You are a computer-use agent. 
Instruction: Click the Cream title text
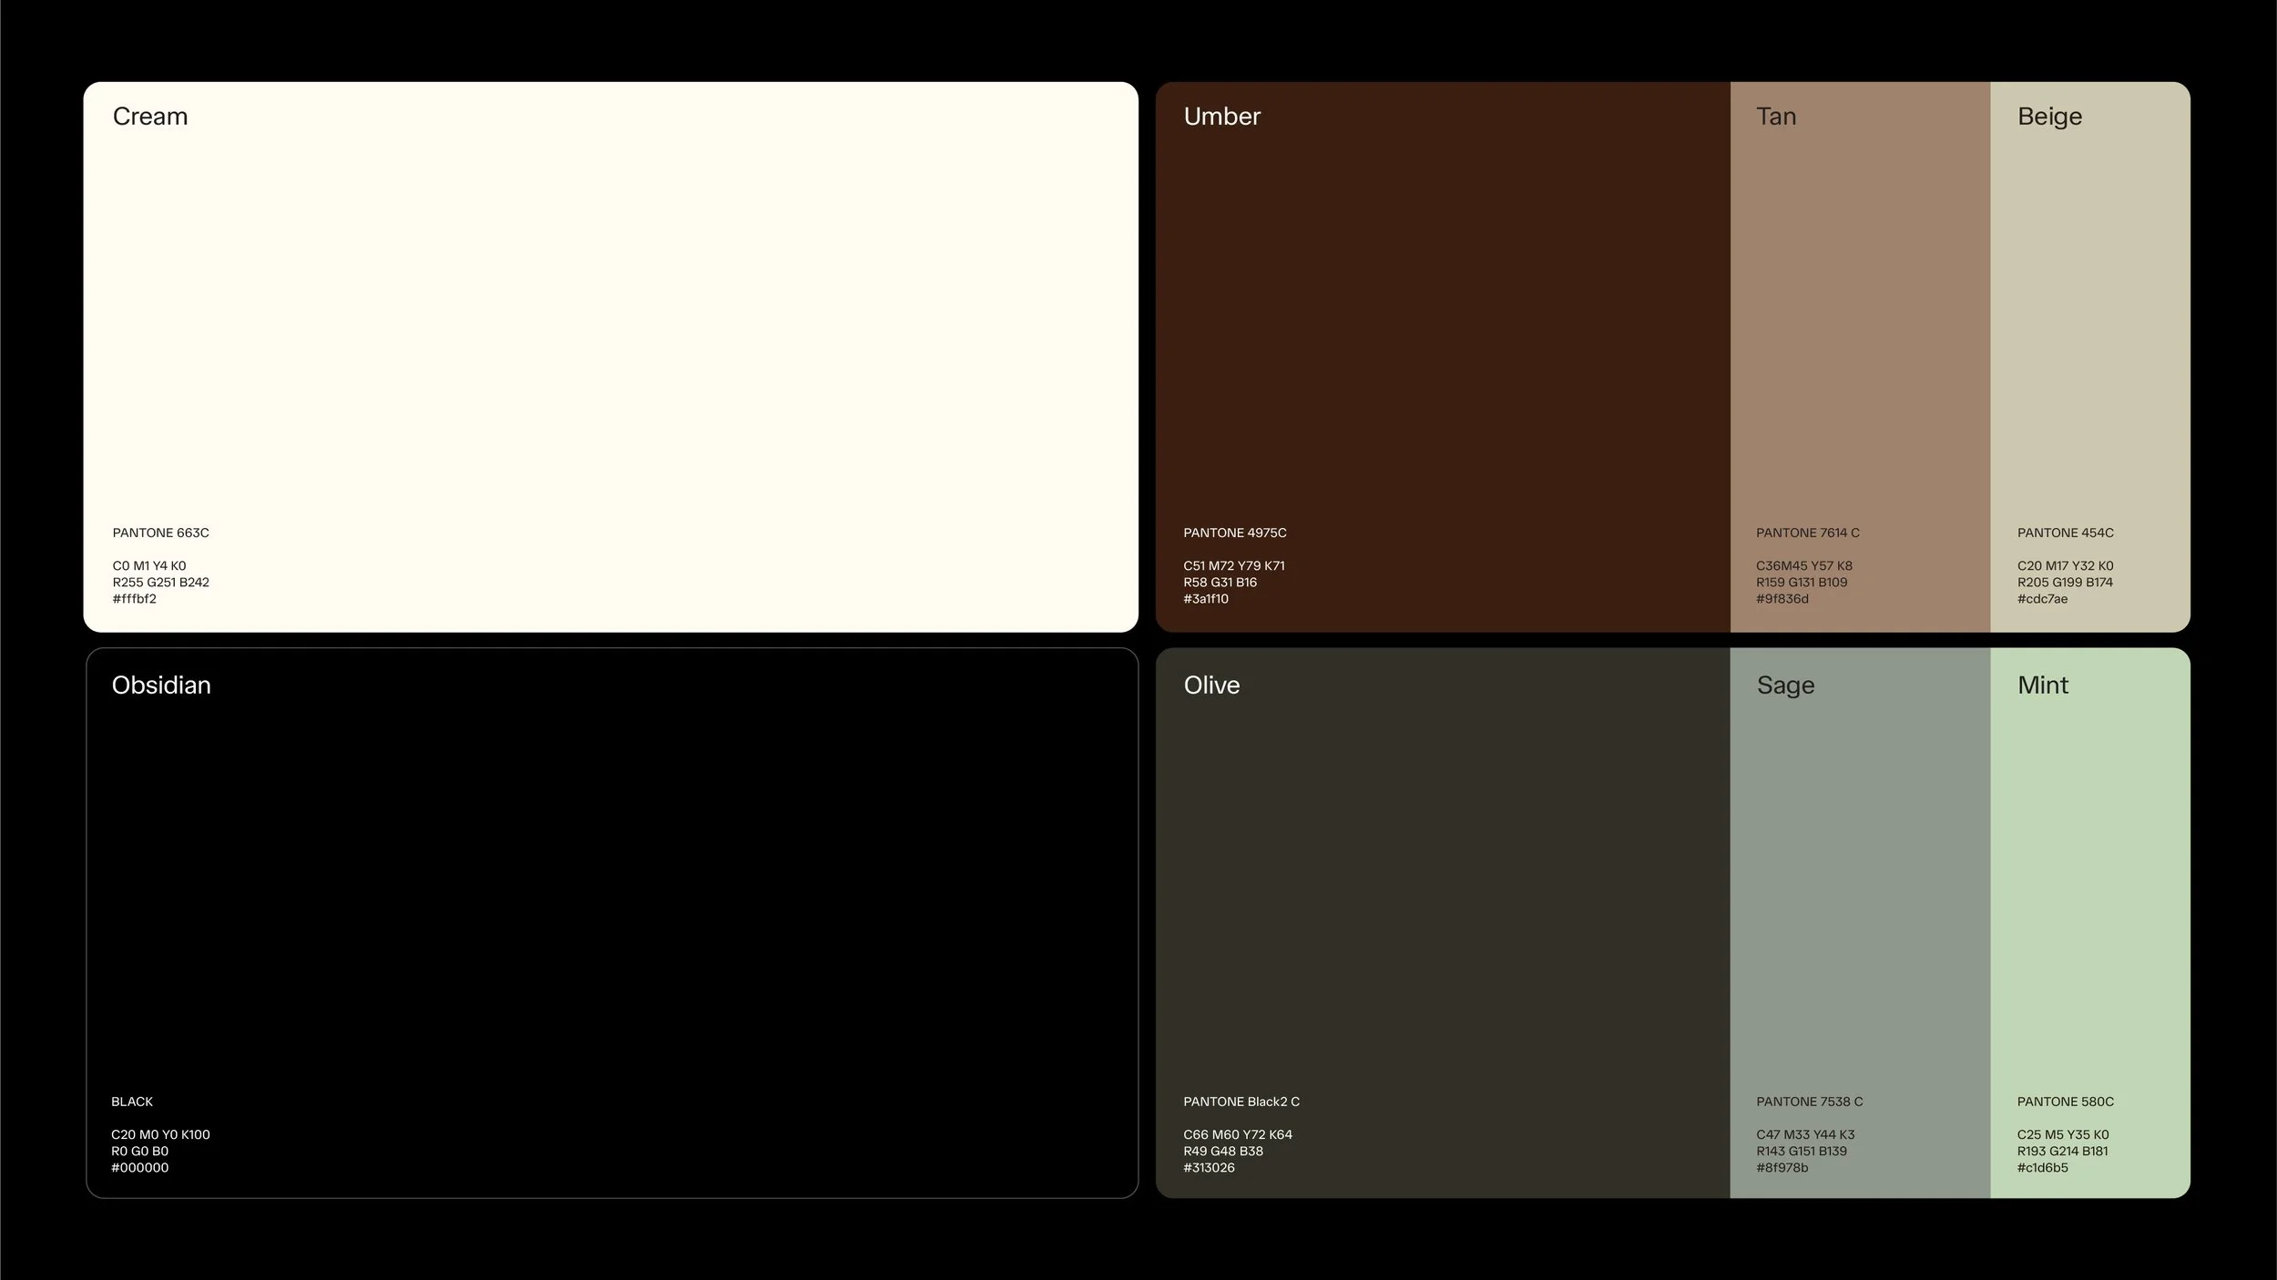tap(149, 117)
